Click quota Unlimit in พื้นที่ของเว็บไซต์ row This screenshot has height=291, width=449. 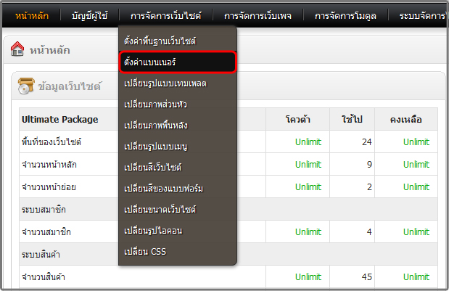tap(308, 142)
